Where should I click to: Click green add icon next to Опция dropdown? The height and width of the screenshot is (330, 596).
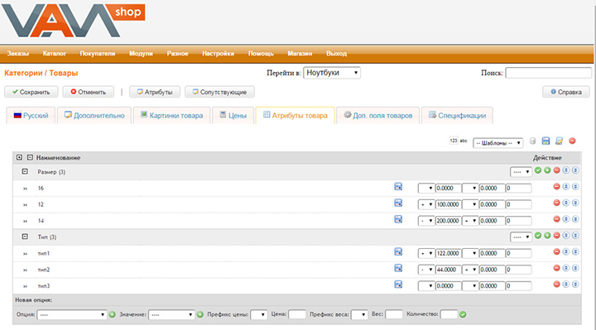(x=112, y=314)
